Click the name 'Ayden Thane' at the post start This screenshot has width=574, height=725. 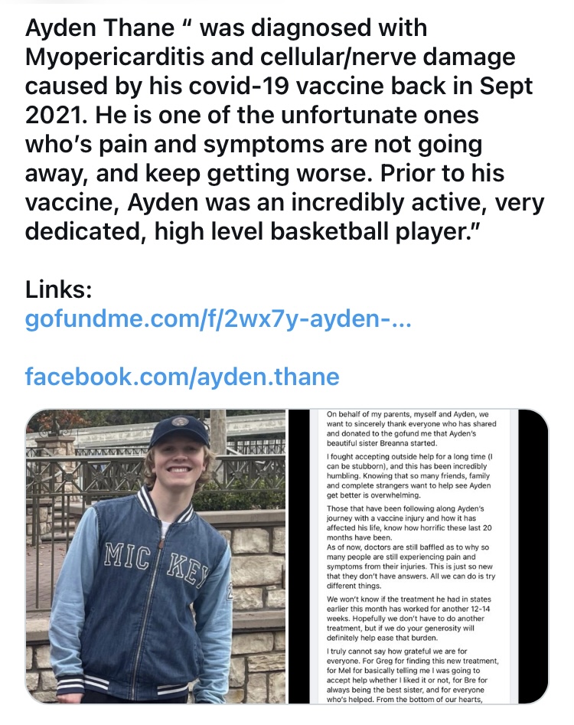point(99,28)
